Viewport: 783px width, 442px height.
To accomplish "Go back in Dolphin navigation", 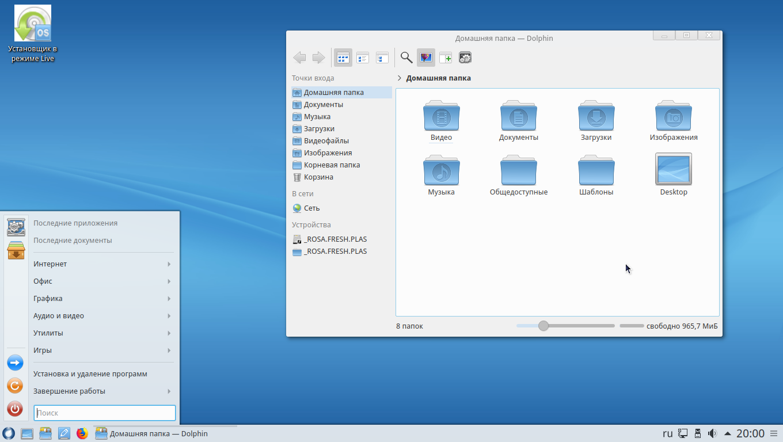I will coord(299,58).
